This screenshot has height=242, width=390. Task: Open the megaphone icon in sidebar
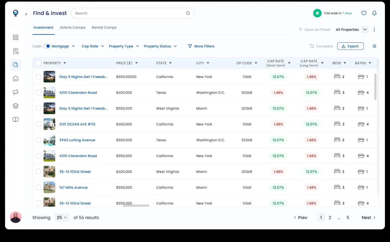point(16,92)
